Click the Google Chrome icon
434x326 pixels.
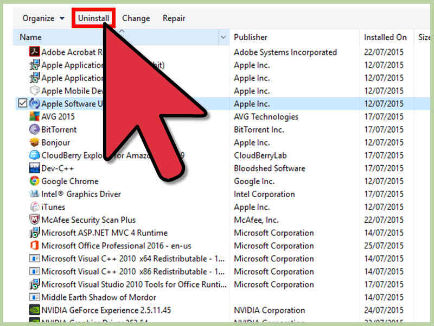pyautogui.click(x=34, y=181)
